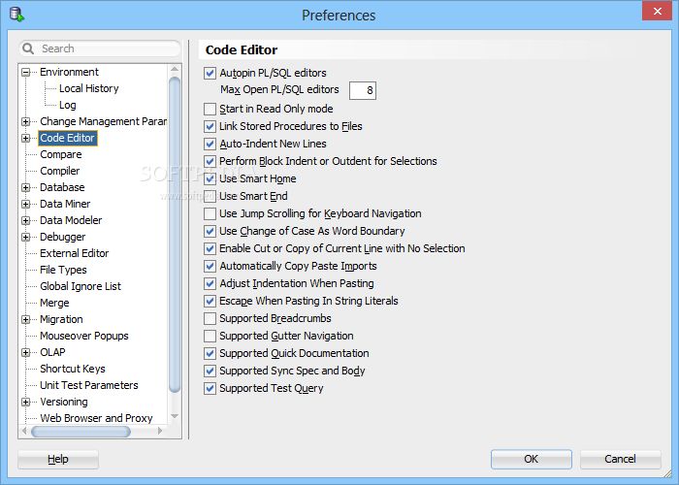Viewport: 679px width, 485px height.
Task: Open the Compiler preferences category
Action: click(x=60, y=171)
